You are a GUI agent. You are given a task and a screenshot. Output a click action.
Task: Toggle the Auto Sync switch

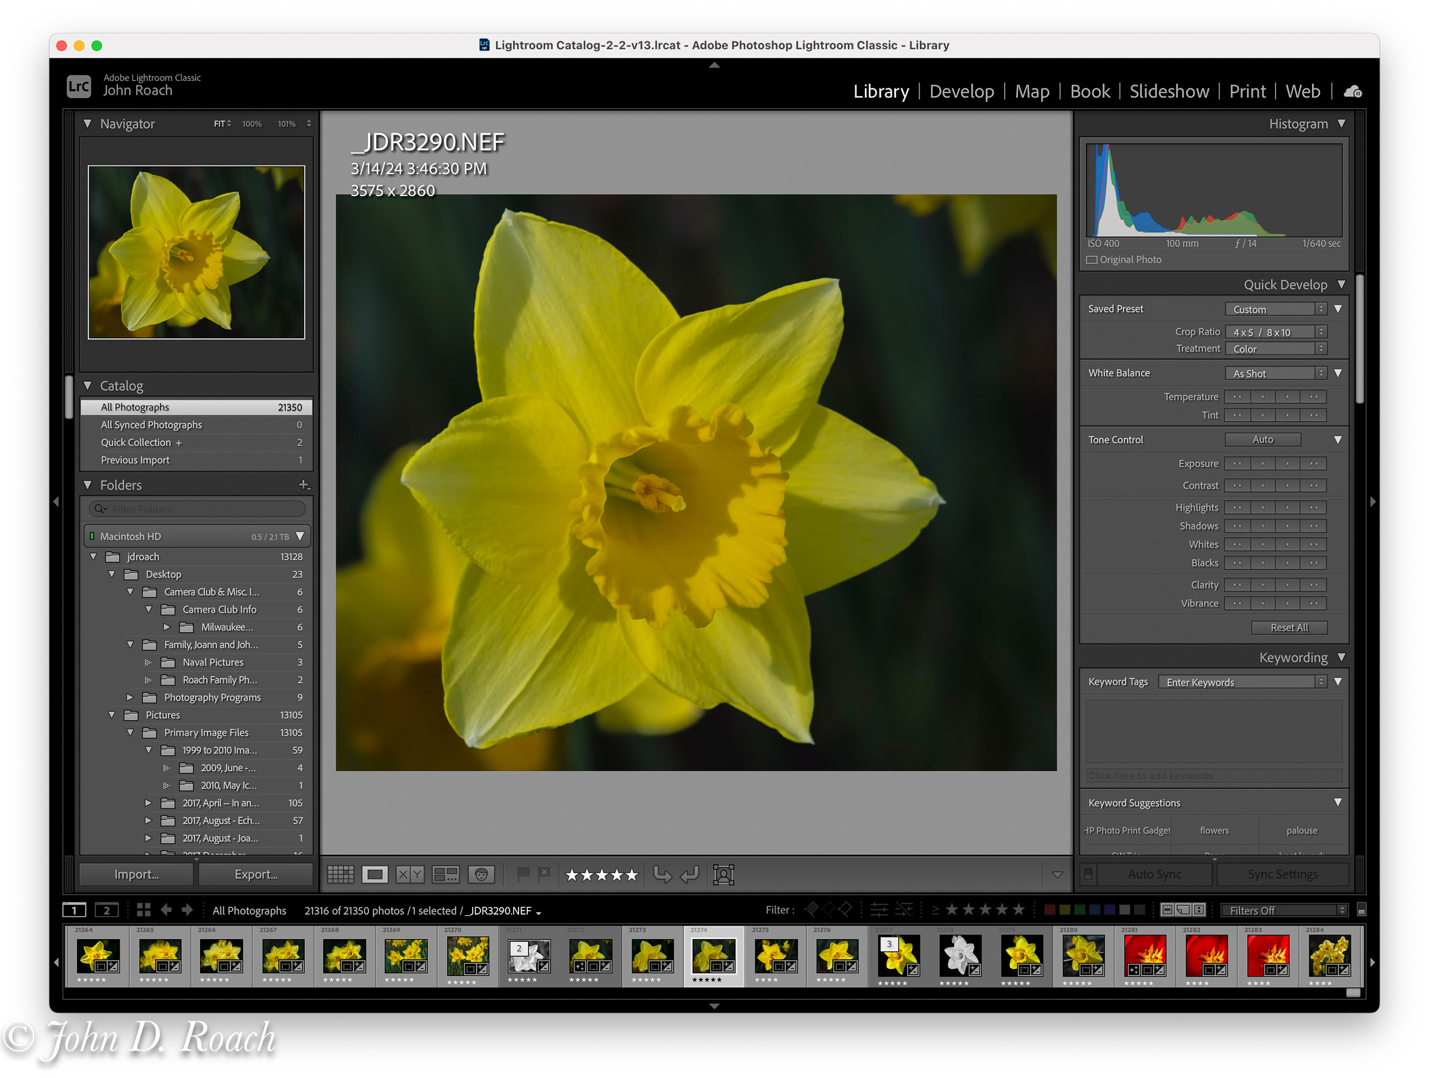1088,875
